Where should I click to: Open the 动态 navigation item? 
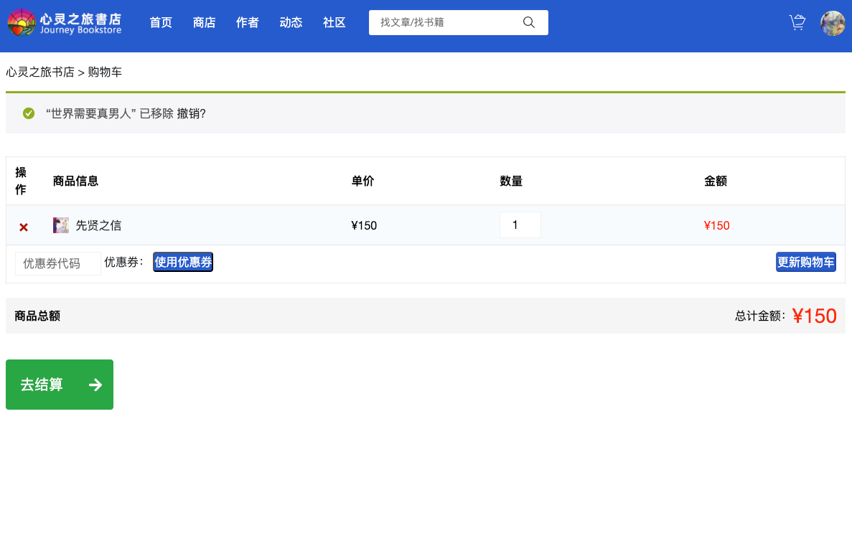(291, 23)
